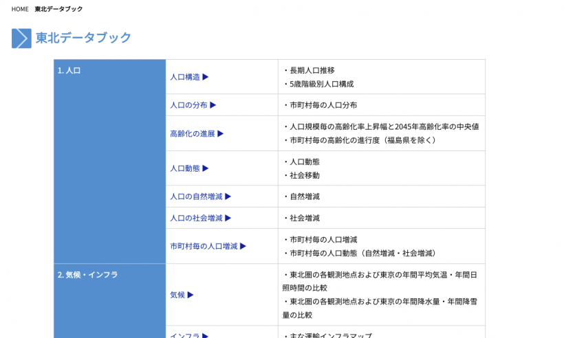Click the 主な運輸インフラマップ bullet text
Viewport: 564px width, 338px height.
coord(327,335)
